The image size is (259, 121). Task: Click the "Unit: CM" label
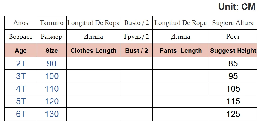(237, 7)
